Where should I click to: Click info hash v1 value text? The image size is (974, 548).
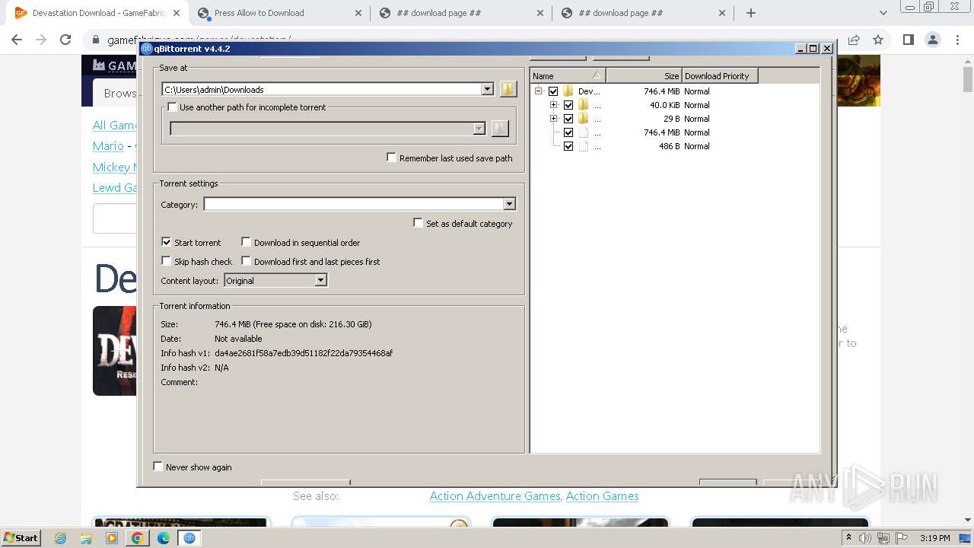coord(304,353)
